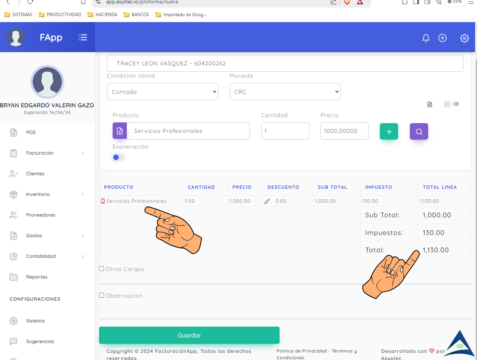Open the notifications bell
The image size is (477, 360).
(x=426, y=38)
